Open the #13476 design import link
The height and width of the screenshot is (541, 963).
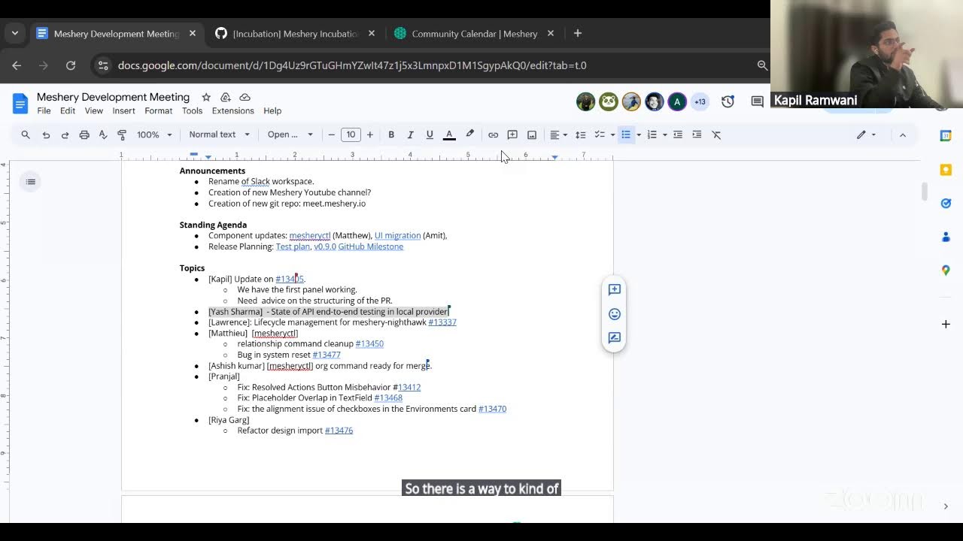339,431
